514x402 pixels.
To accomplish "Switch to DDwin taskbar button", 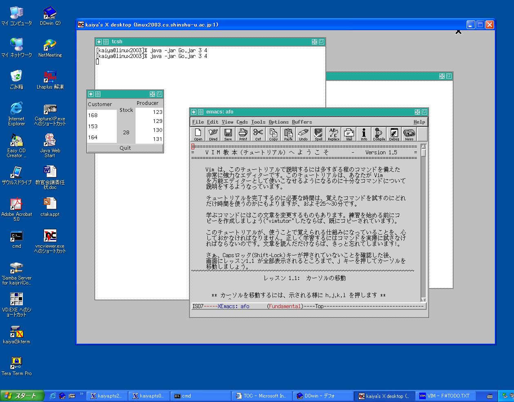I will (323, 396).
